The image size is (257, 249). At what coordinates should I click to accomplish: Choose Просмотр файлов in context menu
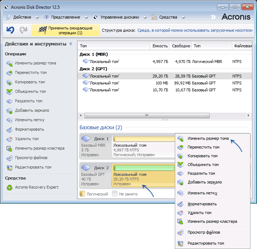[x=213, y=232]
